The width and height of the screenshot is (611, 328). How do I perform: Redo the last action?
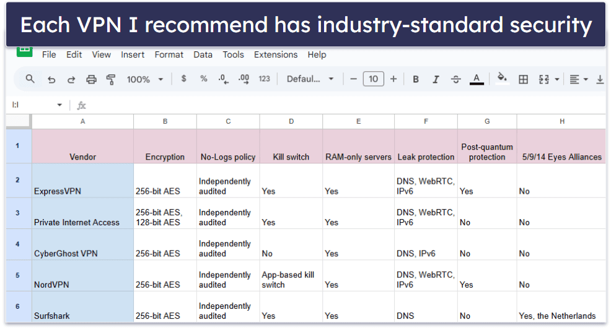(x=71, y=79)
